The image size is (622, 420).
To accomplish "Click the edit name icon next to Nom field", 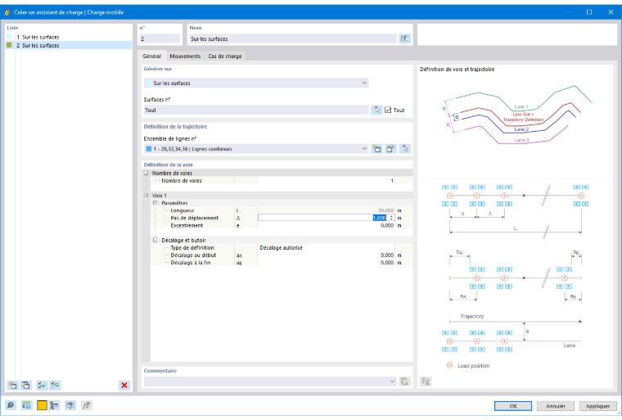I will coord(404,38).
